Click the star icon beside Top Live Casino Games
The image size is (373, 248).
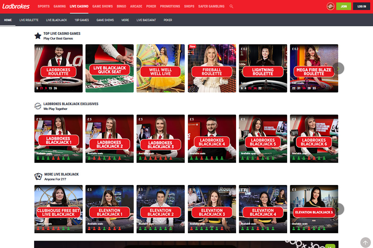[38, 36]
